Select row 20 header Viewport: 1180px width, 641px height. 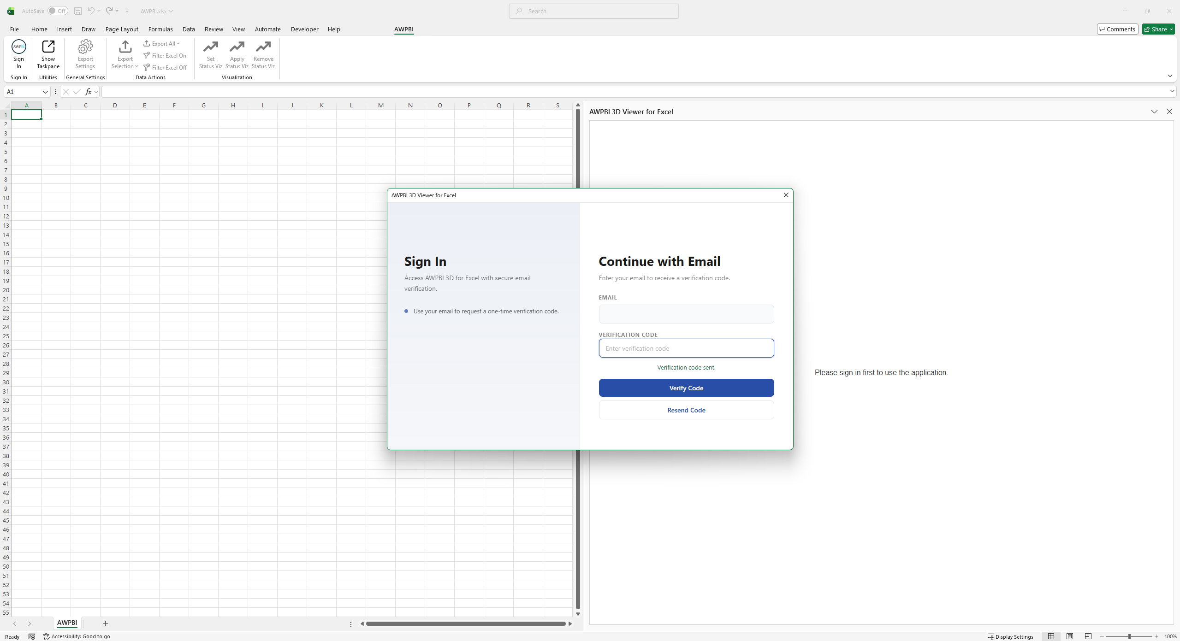point(6,290)
